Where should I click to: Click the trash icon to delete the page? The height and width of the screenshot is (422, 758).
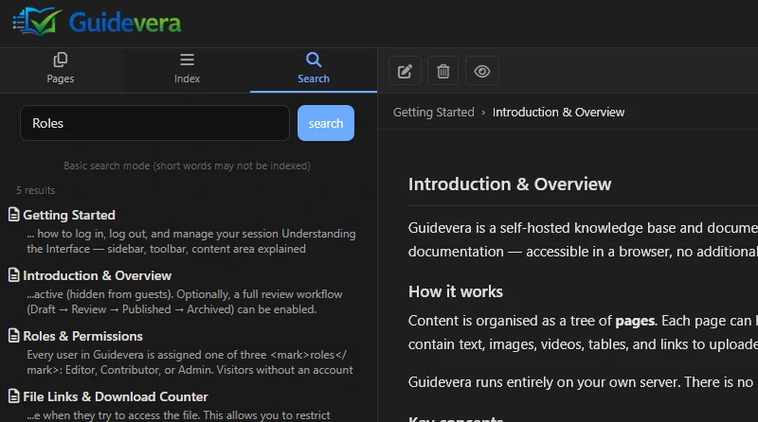[443, 71]
